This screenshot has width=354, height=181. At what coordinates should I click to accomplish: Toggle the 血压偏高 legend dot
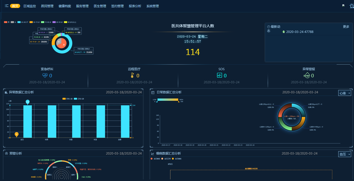[173, 159]
